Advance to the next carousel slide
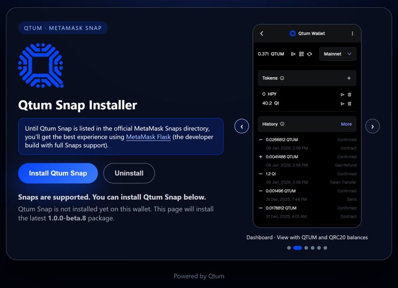This screenshot has height=288, width=398. click(373, 126)
